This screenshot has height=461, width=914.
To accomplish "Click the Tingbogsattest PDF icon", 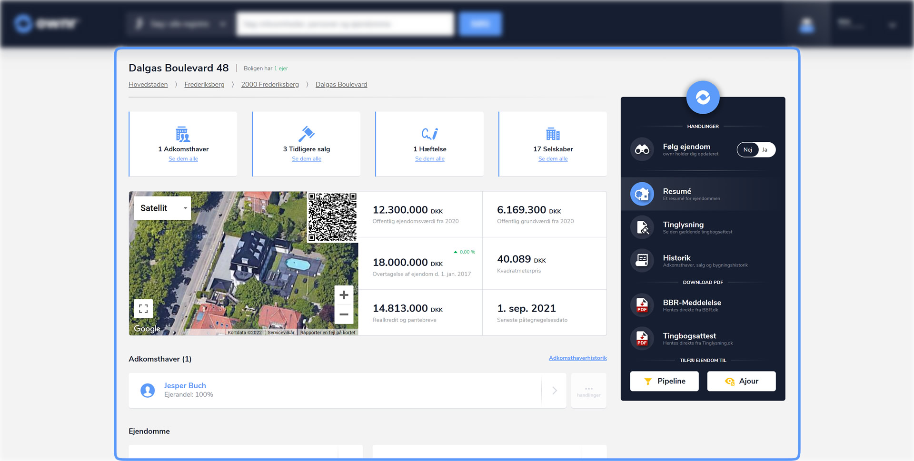I will pyautogui.click(x=642, y=339).
